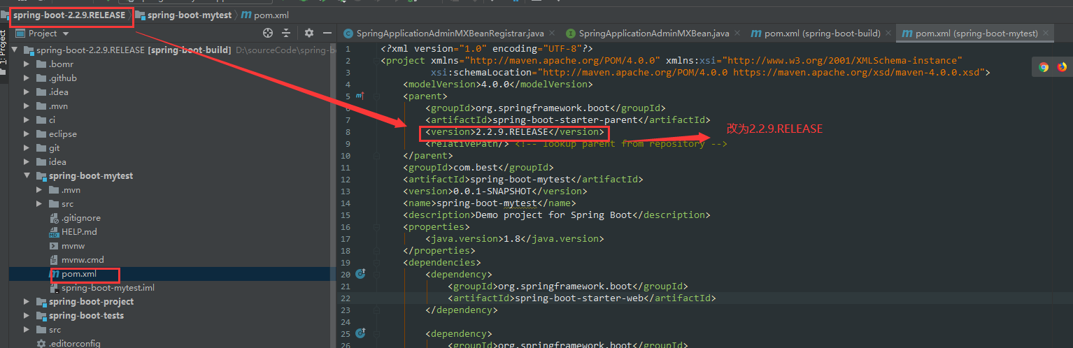This screenshot has width=1073, height=348.
Task: Select spring-boot-mytest.iml file
Action: pos(108,288)
